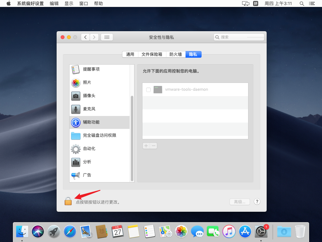The image size is (322, 242).
Task: Select 麦克风 in the privacy list
Action: click(x=100, y=109)
